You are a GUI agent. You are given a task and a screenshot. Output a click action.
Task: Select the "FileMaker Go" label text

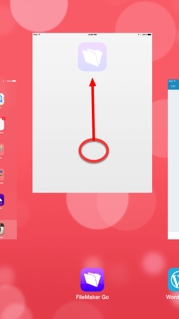(x=92, y=297)
